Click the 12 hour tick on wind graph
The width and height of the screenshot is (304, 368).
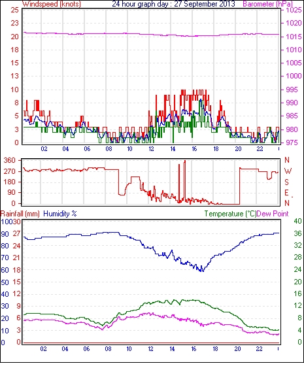[151, 149]
